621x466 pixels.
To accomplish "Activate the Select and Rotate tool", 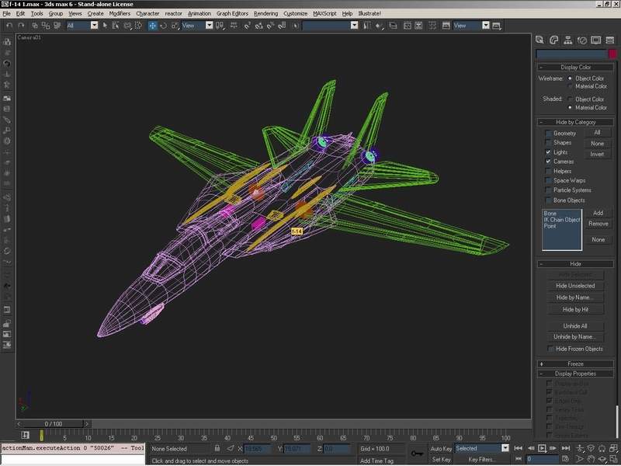I will click(163, 26).
